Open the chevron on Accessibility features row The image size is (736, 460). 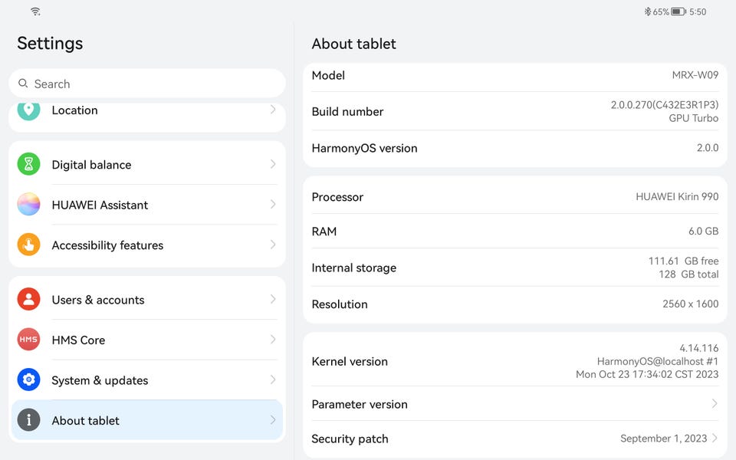[x=273, y=245]
